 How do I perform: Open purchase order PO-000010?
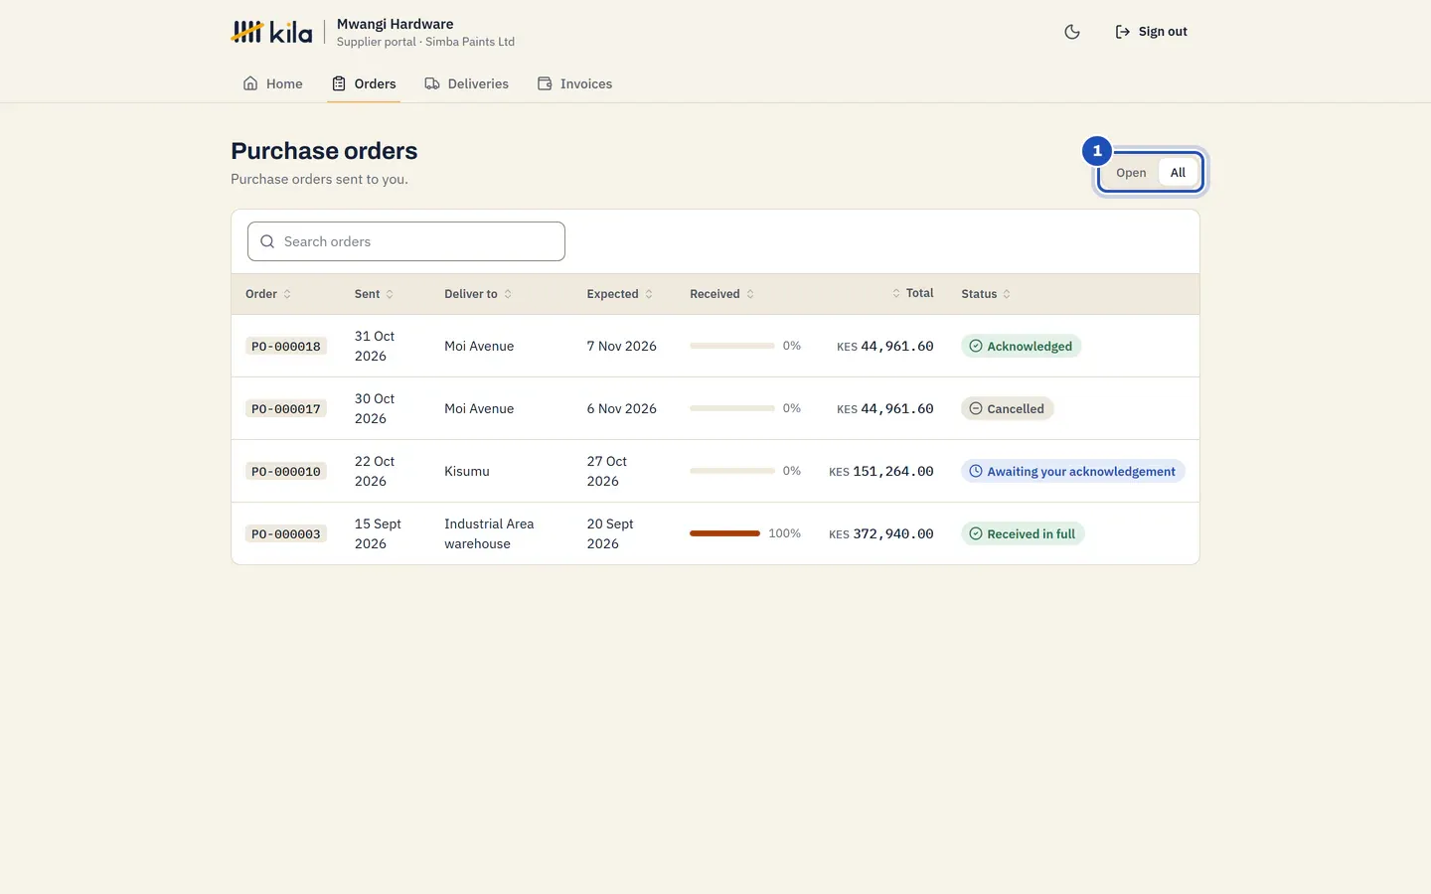[x=286, y=472]
